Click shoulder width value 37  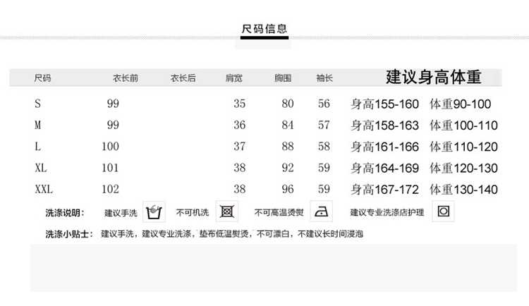[240, 147]
